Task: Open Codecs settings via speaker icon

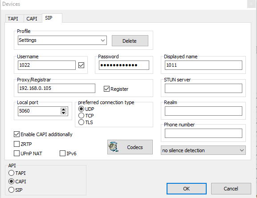Action: point(113,147)
